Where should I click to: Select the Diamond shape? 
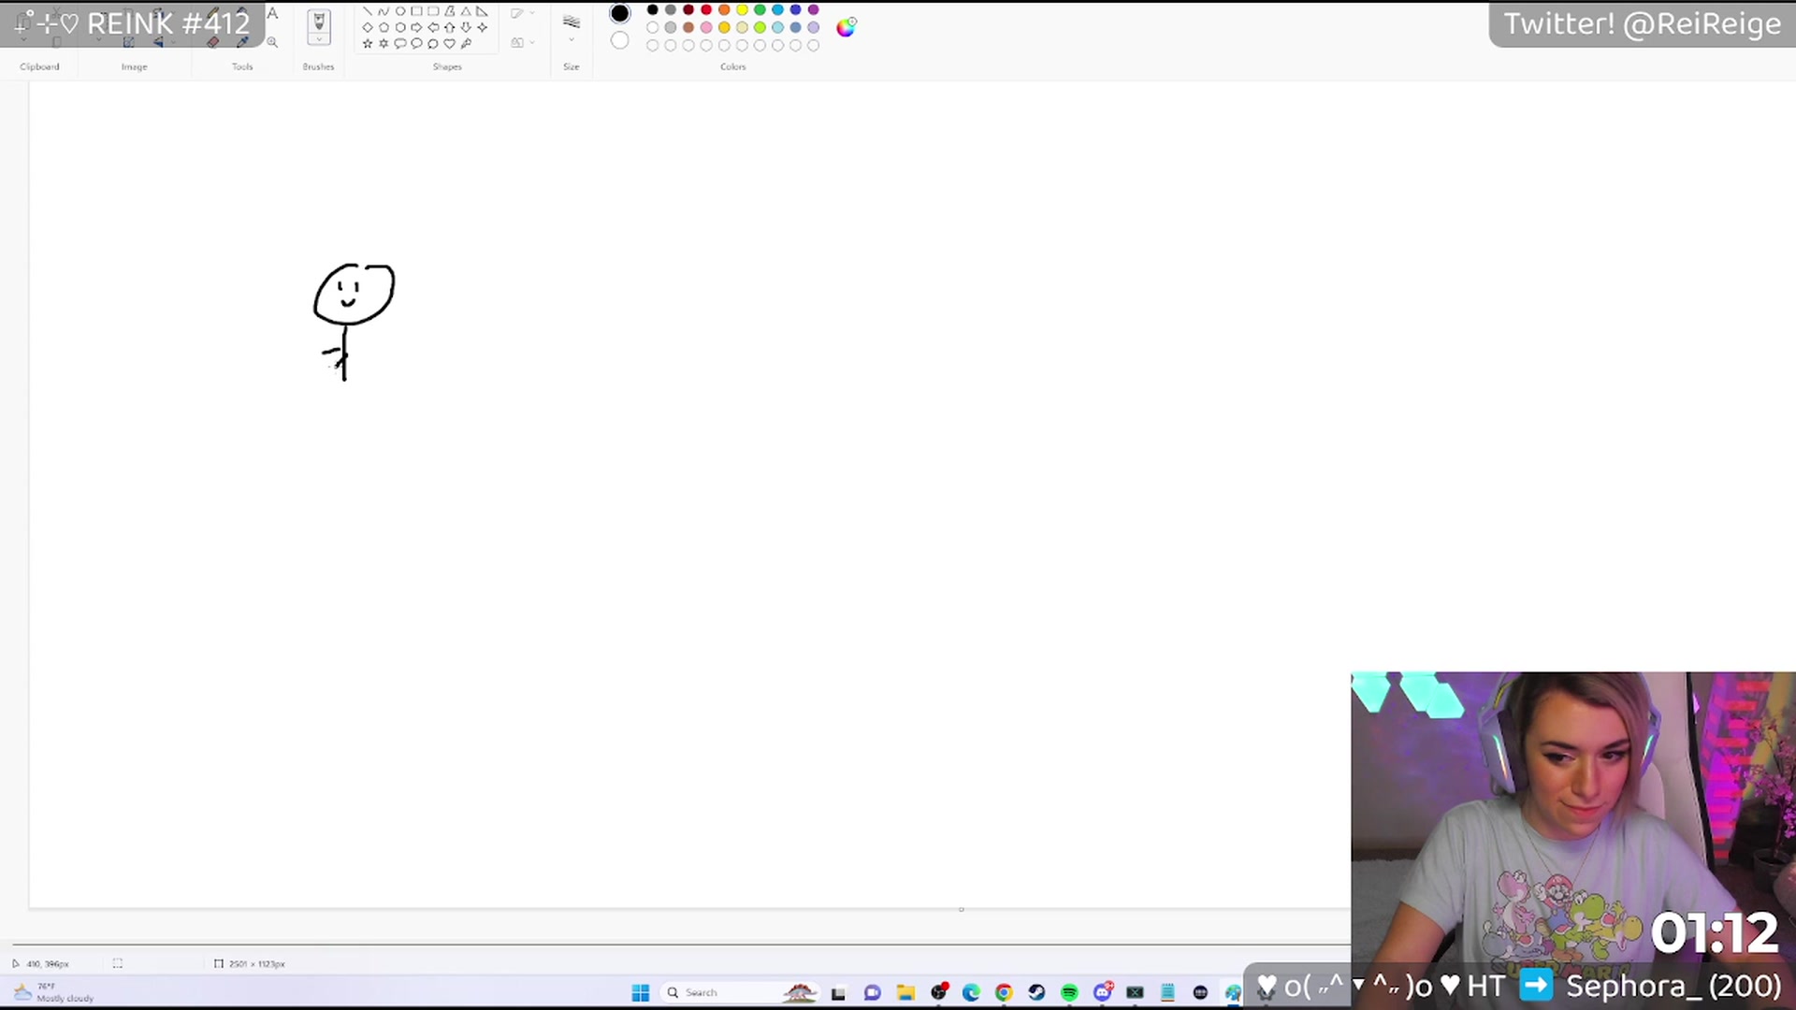(x=368, y=27)
